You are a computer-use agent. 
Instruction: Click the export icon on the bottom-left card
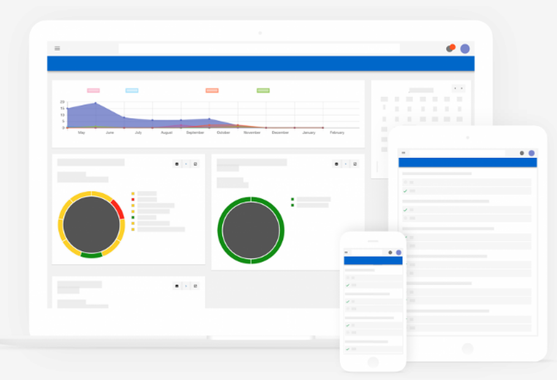(196, 286)
